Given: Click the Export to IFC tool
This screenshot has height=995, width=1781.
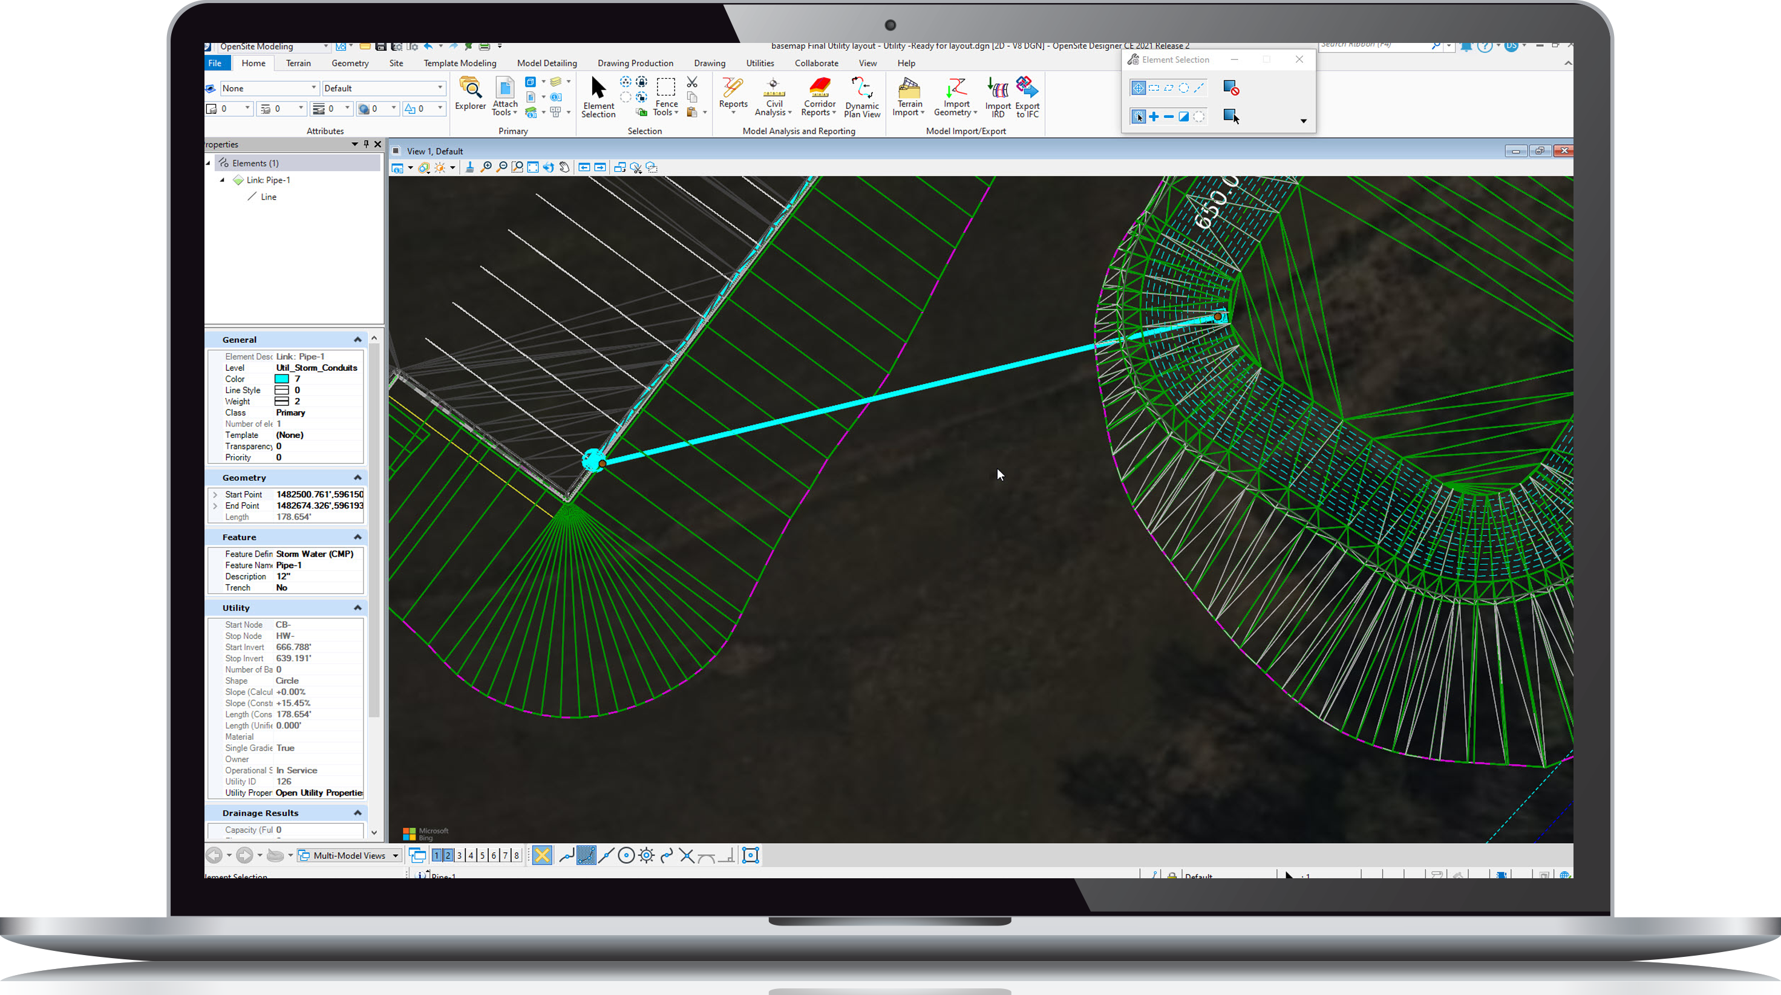Looking at the screenshot, I should [1027, 97].
